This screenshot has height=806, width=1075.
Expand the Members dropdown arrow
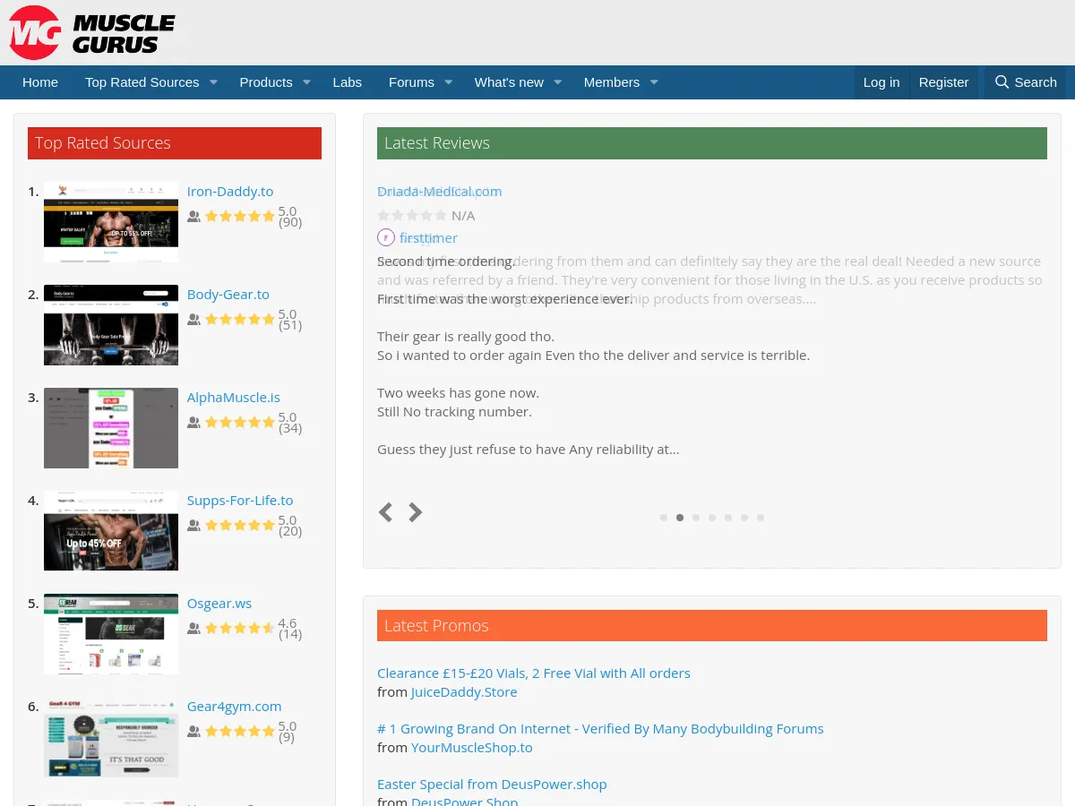[x=654, y=82]
